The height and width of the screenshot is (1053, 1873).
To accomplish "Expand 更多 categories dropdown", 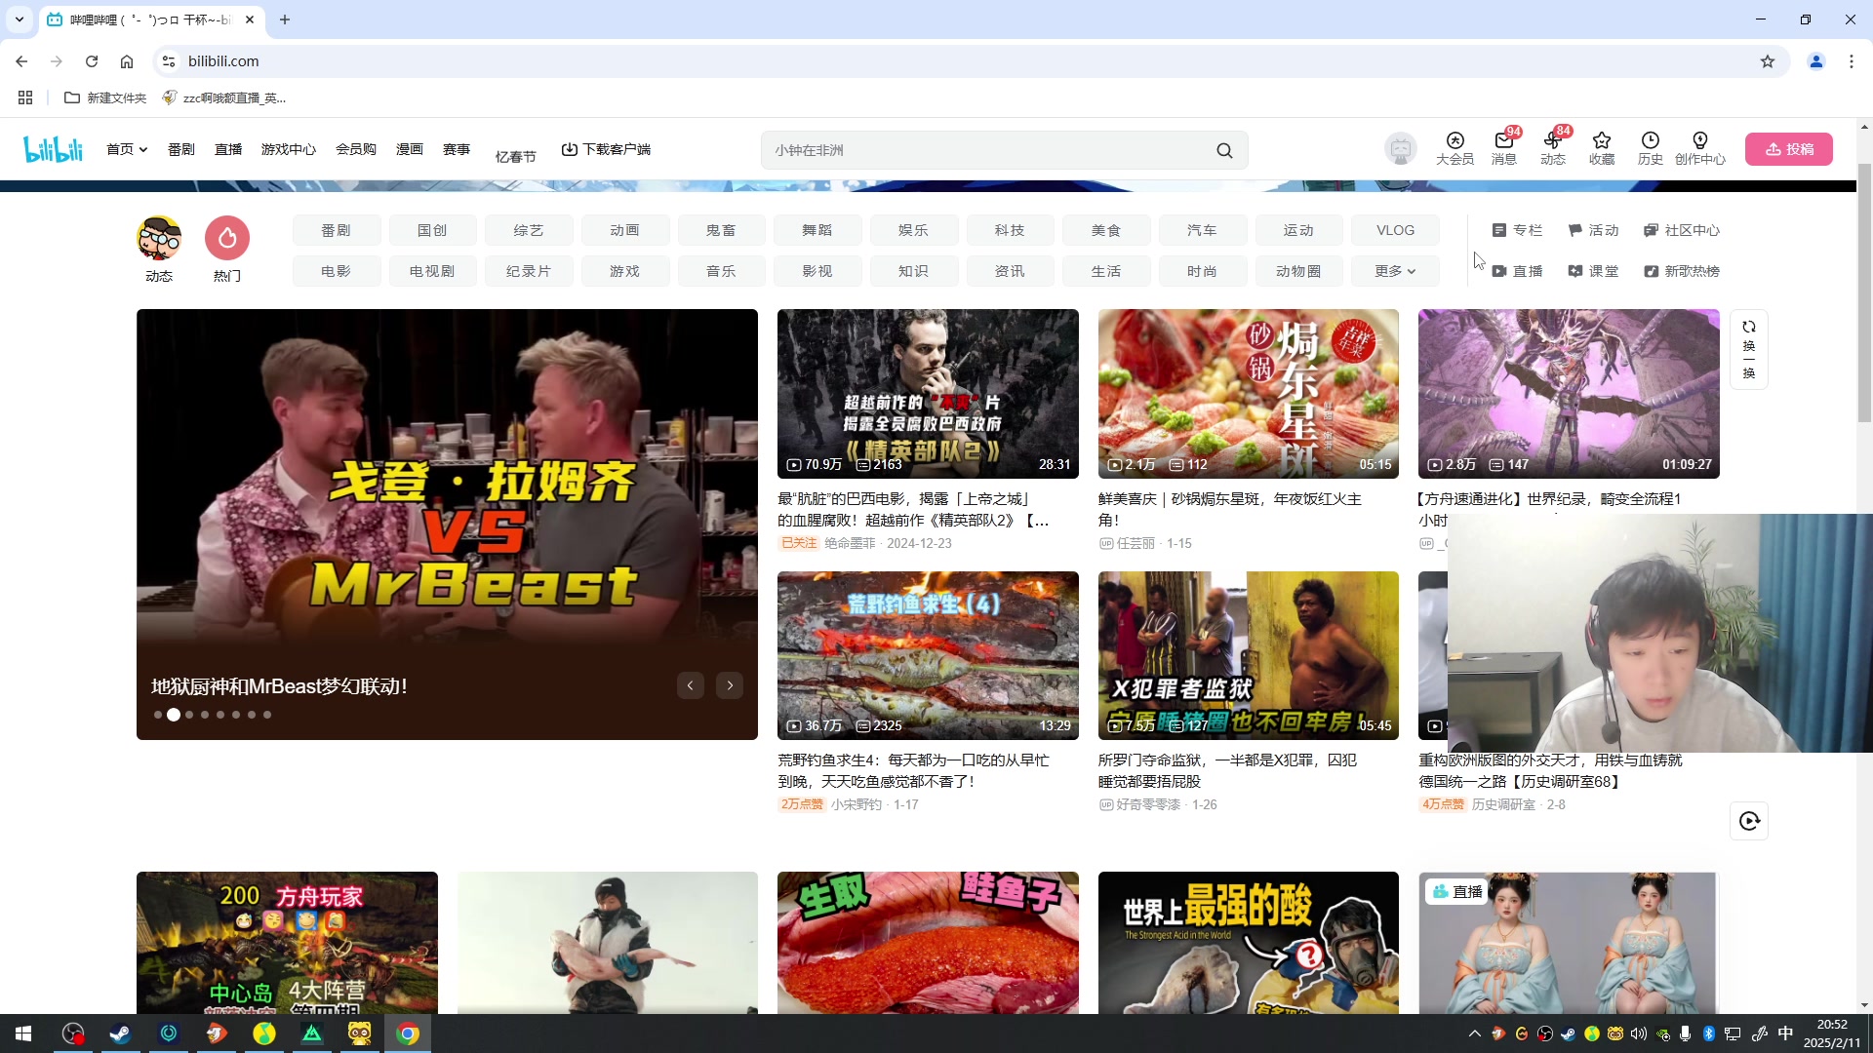I will click(1395, 271).
